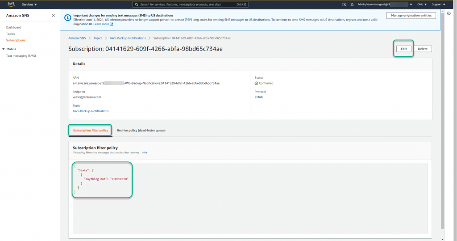Click the Confirmed status text

tap(266, 83)
